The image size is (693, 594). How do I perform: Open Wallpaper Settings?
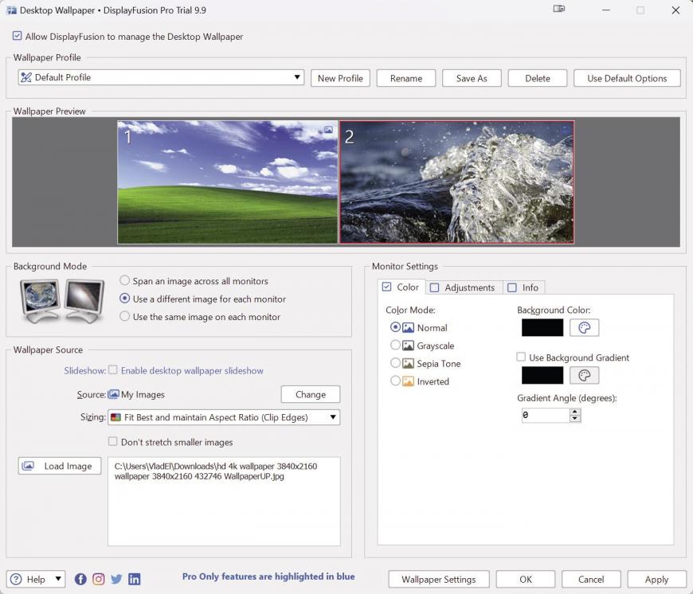439,579
